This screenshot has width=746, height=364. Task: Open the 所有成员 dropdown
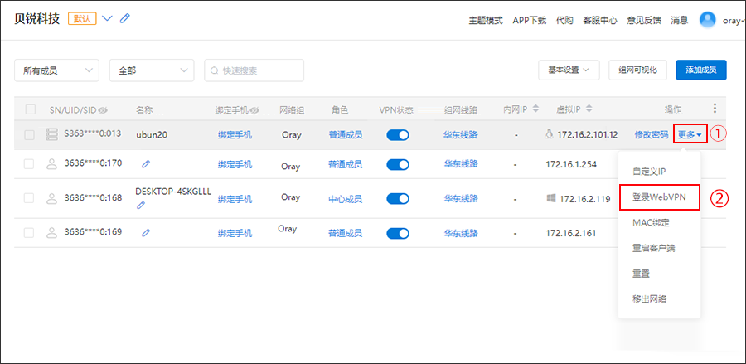[56, 70]
